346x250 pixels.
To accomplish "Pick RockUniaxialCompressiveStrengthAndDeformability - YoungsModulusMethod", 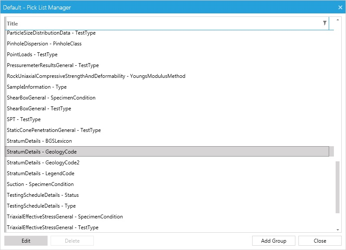I will click(167, 76).
